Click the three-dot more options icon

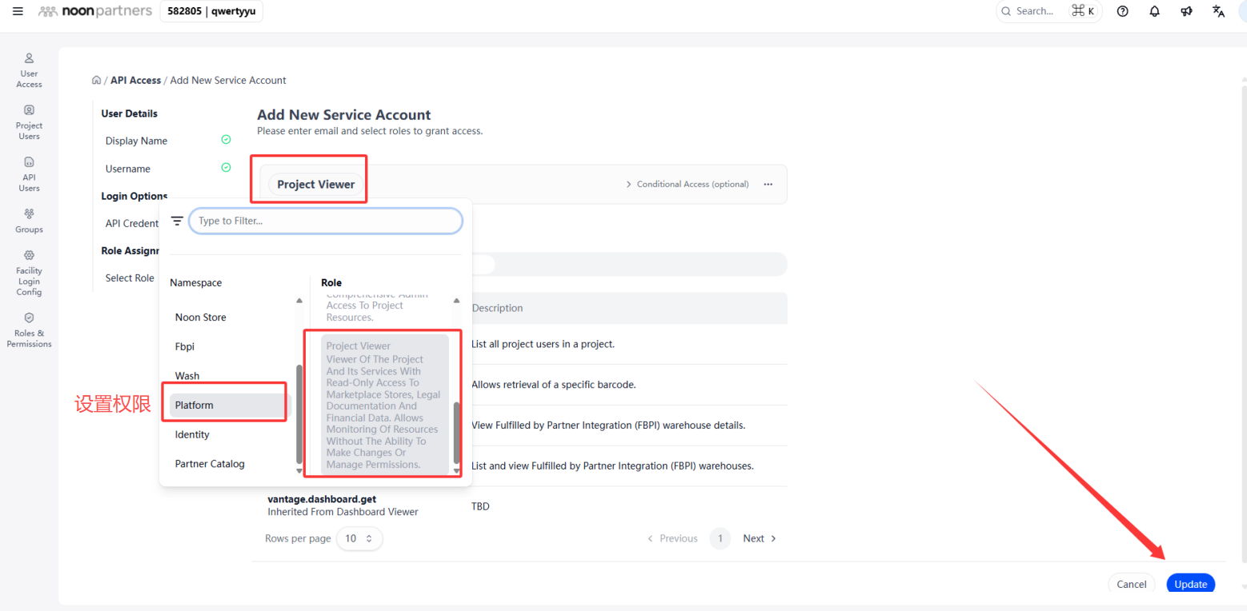click(768, 184)
